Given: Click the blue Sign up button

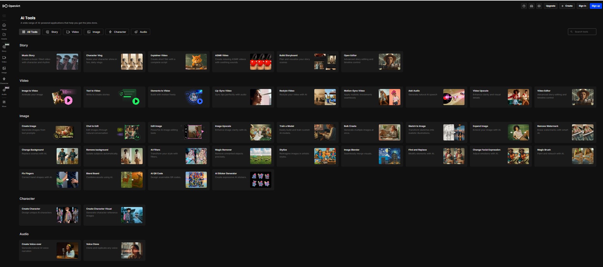Looking at the screenshot, I should coord(596,6).
